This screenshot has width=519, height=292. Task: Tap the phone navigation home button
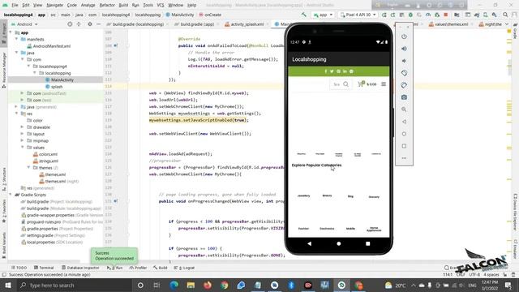click(x=339, y=243)
